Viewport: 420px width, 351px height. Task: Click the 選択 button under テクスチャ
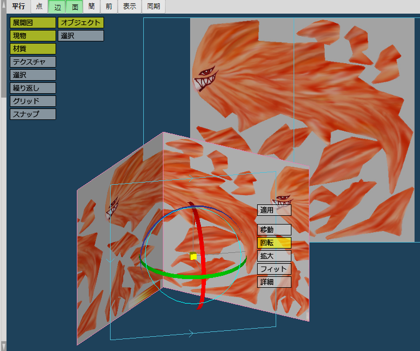(33, 75)
